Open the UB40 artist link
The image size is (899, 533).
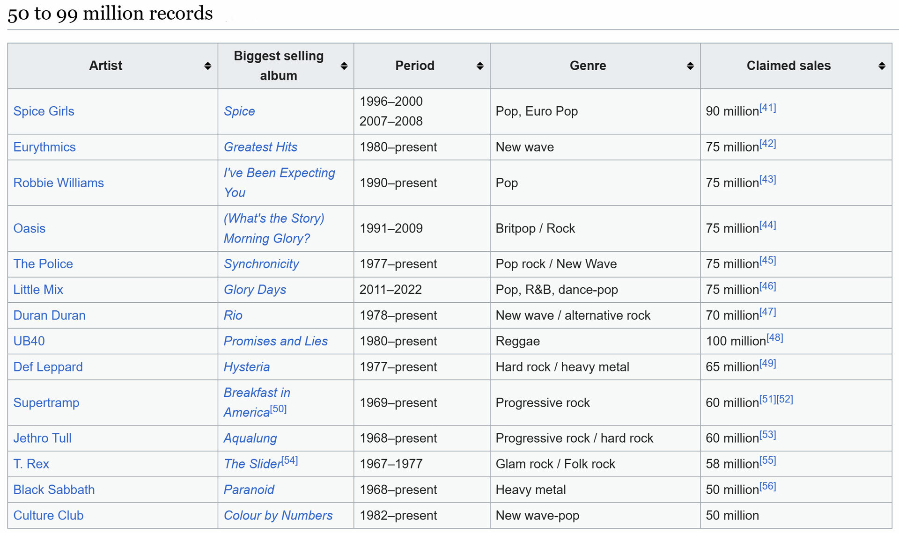pos(29,341)
